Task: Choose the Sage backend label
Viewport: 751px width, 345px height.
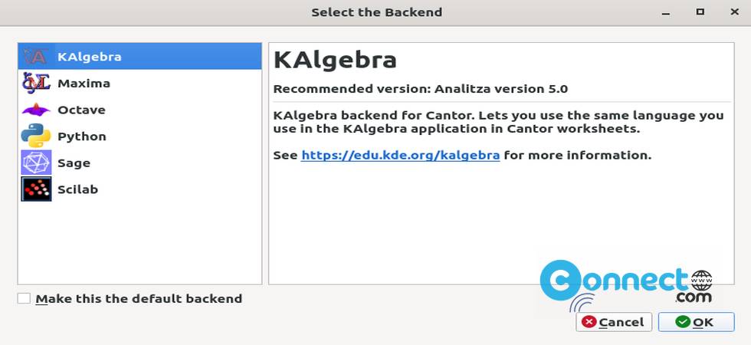Action: 74,163
